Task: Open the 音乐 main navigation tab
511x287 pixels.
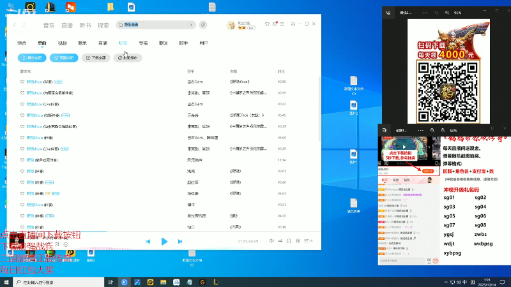Action: (x=49, y=25)
